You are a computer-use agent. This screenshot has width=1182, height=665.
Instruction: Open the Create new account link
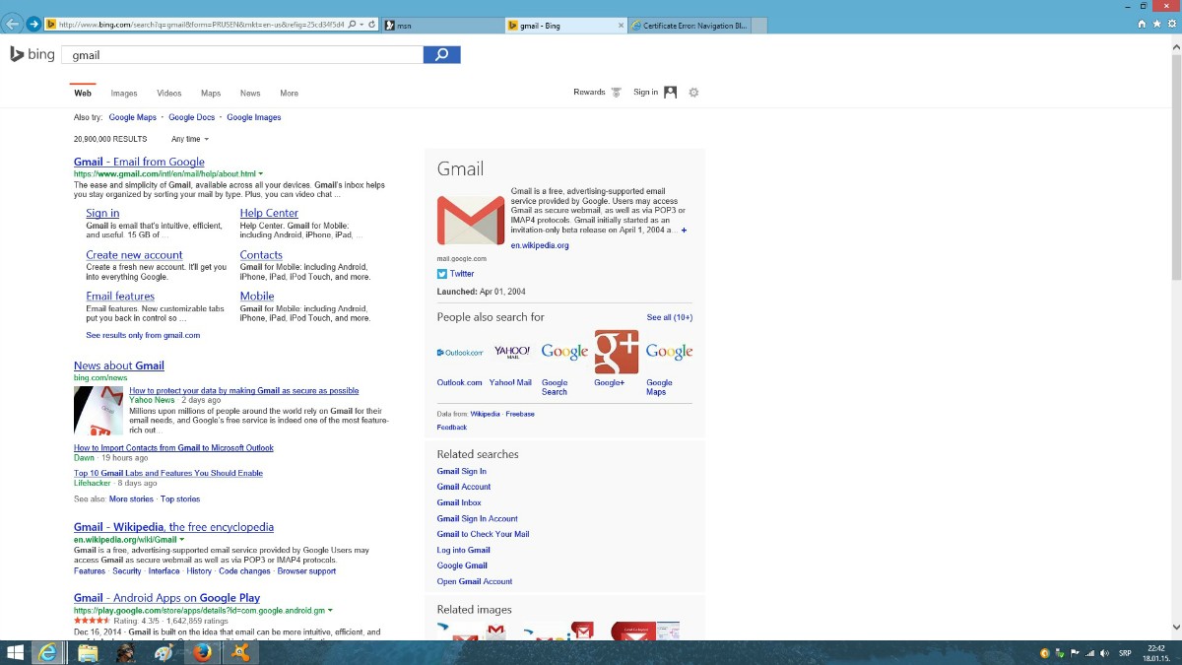134,255
